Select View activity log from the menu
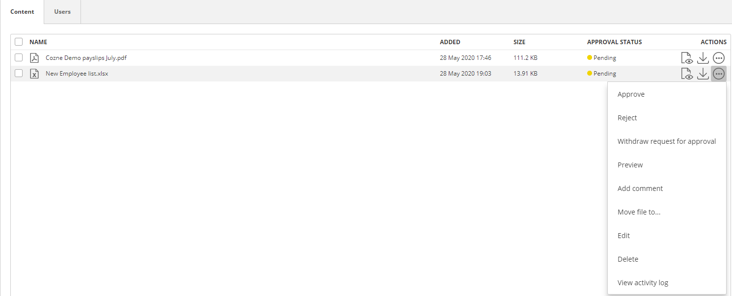 (x=643, y=282)
